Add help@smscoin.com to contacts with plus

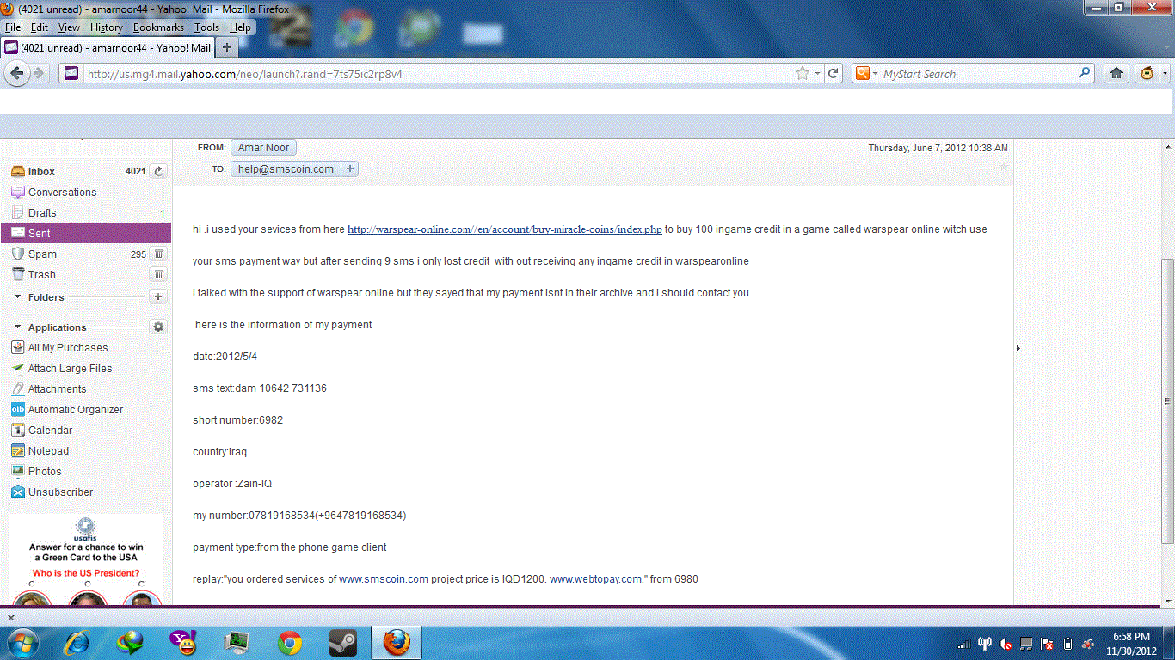coord(349,169)
